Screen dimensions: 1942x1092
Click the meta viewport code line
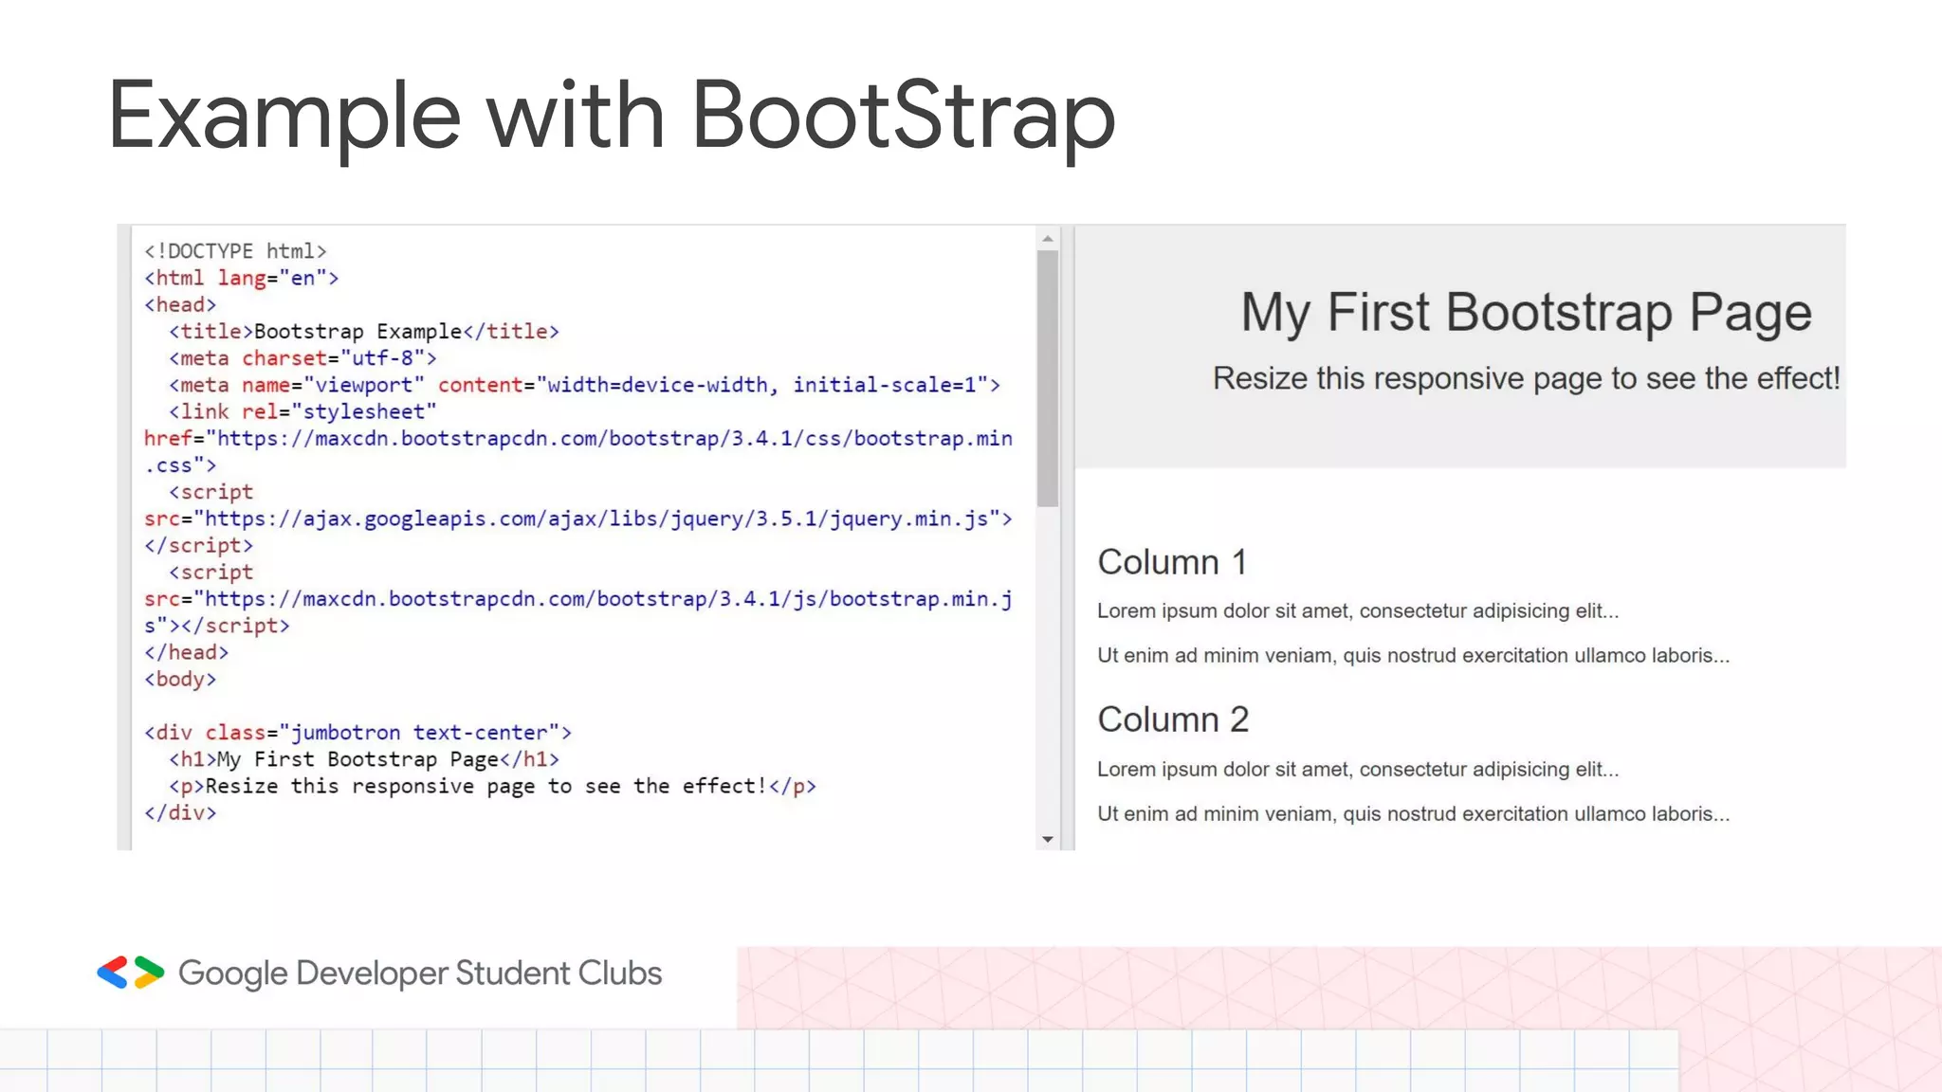(584, 385)
